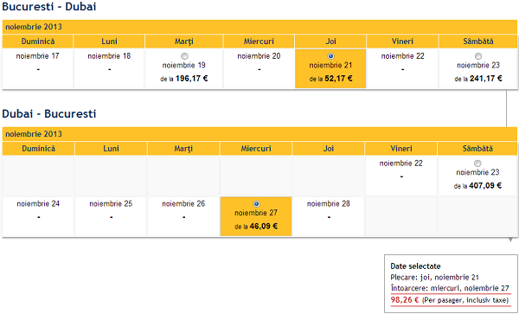
Task: Click the 52,17 € price on Joi
Action: (338, 79)
